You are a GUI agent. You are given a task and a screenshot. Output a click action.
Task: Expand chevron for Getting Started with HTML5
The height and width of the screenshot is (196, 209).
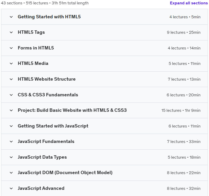[x=11, y=17]
